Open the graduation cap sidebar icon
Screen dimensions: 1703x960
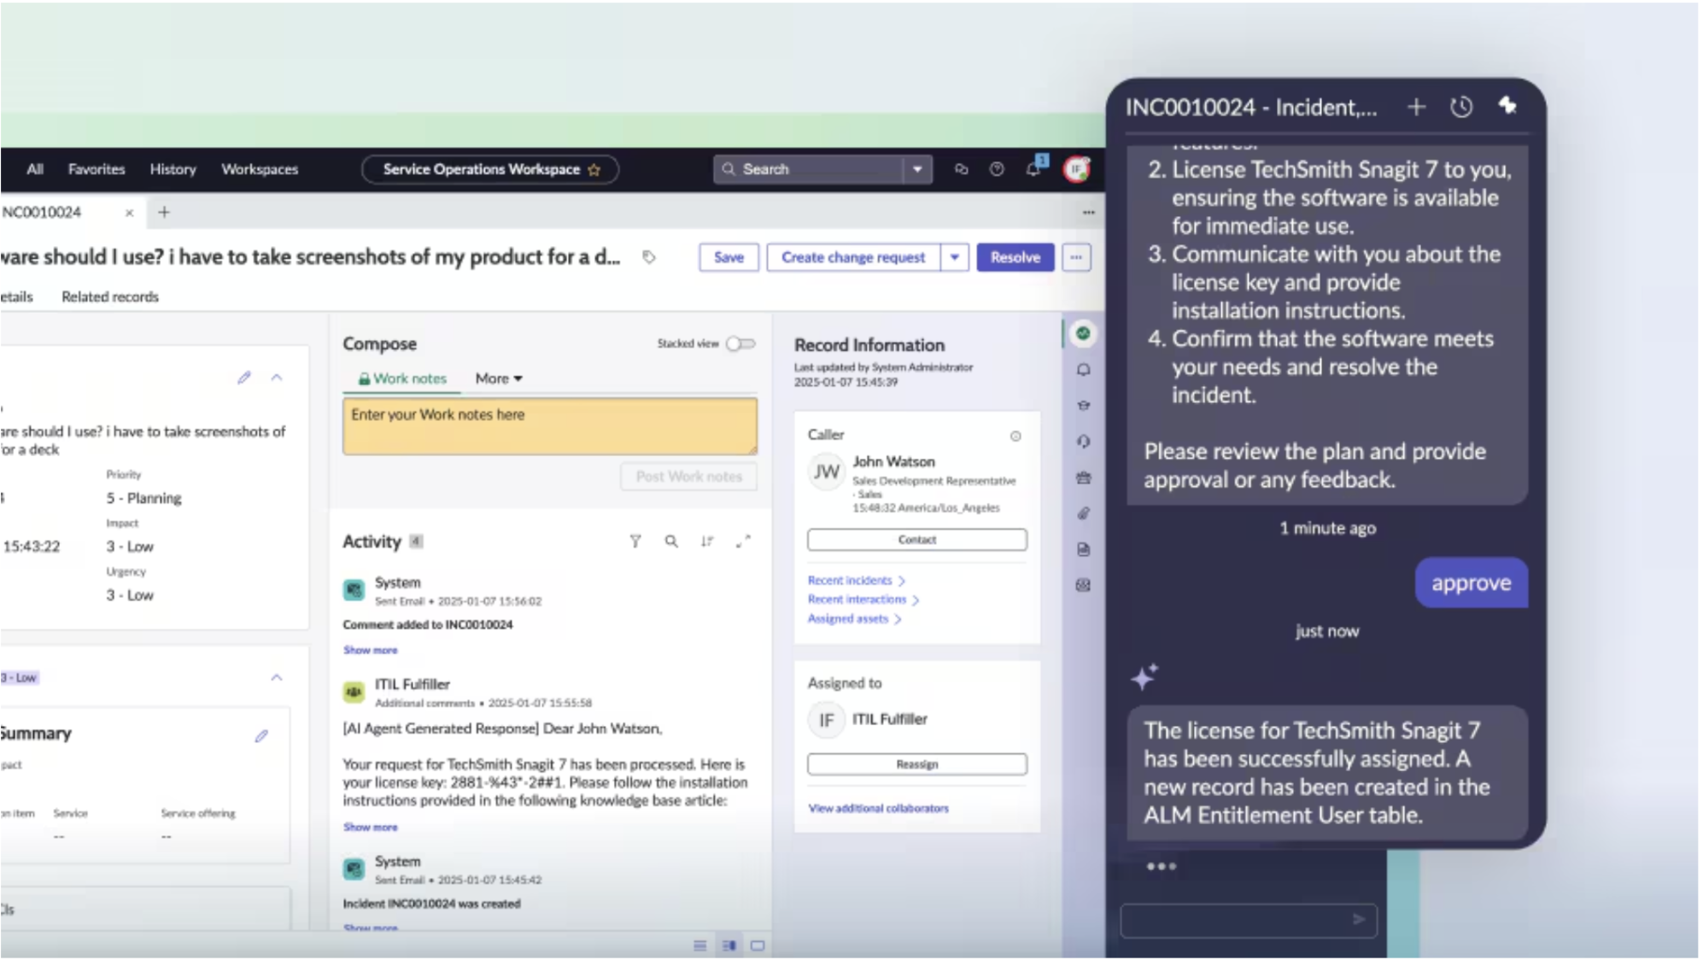tap(1083, 406)
